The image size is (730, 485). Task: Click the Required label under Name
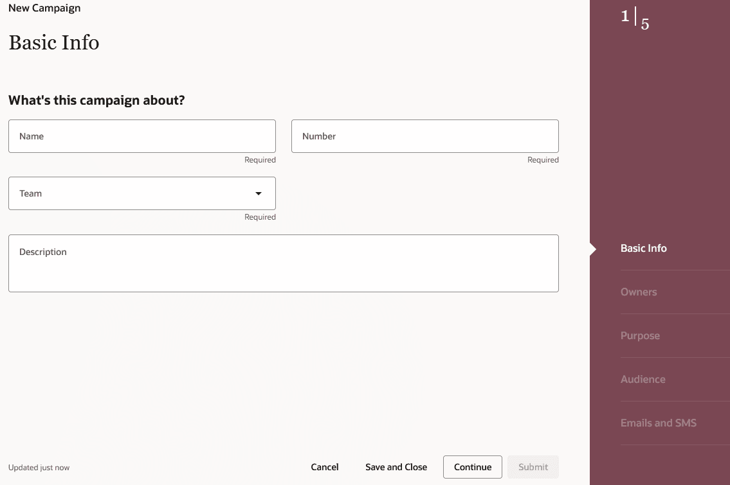pyautogui.click(x=260, y=159)
